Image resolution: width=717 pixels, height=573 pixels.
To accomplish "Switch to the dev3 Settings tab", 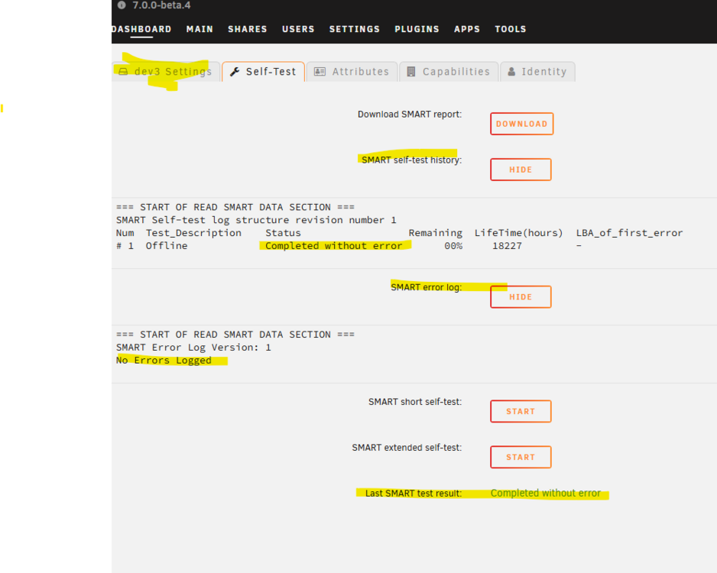I will pyautogui.click(x=166, y=72).
